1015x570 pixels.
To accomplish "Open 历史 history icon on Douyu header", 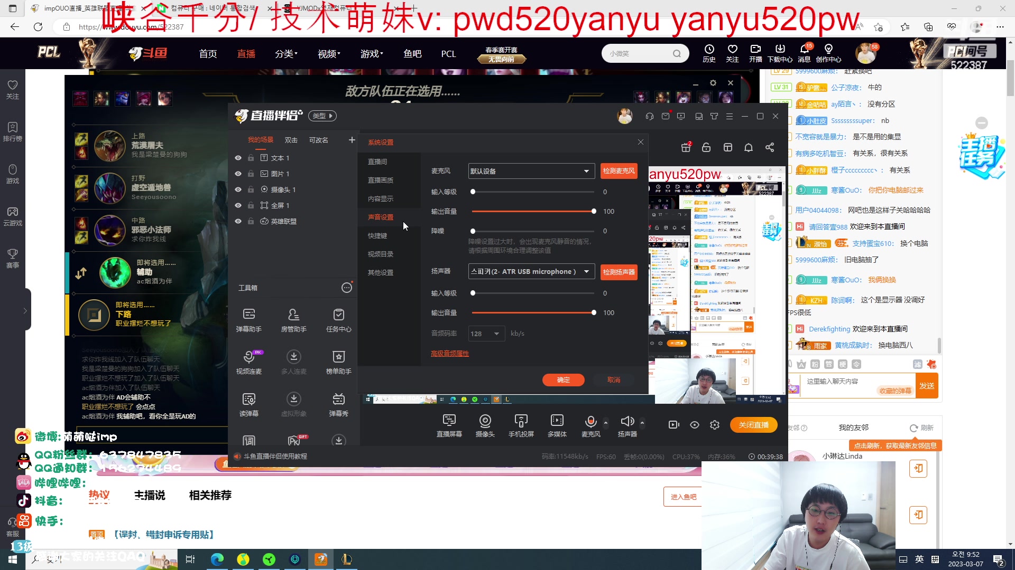I will click(x=709, y=53).
